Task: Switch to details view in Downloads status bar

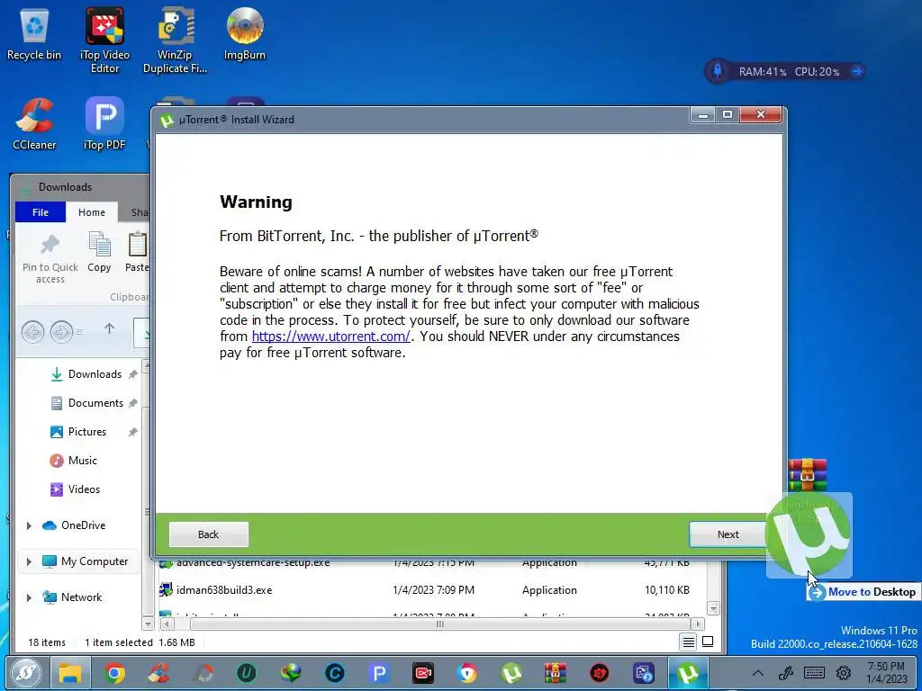Action: tap(688, 642)
